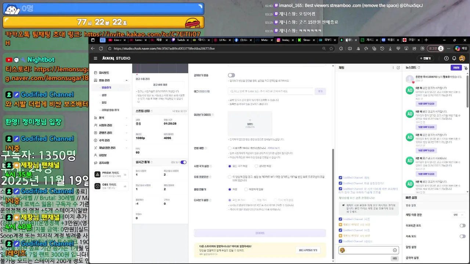Open a new browser tab with the plus

pos(426,40)
